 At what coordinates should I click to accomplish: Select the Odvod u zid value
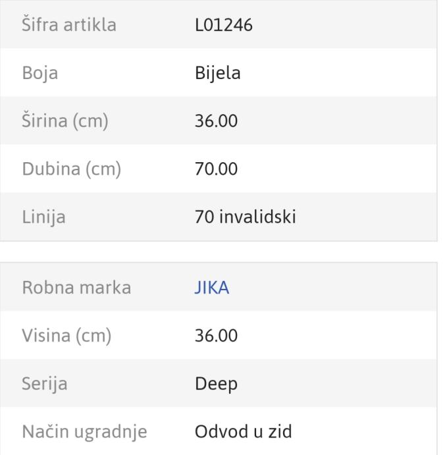(x=242, y=432)
